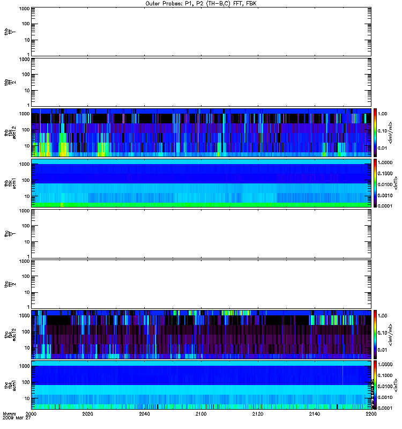Click the <|nT|> unit label of thc scm1

[x=396, y=385]
